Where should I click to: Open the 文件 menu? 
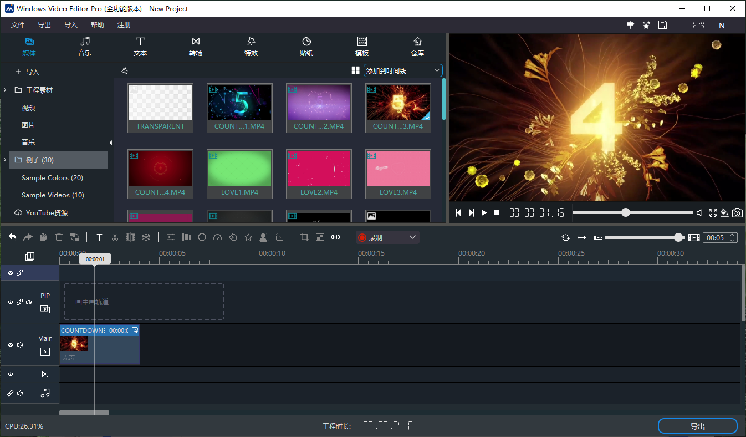coord(18,25)
